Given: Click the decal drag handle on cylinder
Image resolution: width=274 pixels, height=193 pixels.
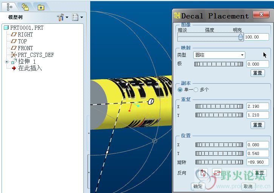Looking at the screenshot, I should tap(151, 101).
